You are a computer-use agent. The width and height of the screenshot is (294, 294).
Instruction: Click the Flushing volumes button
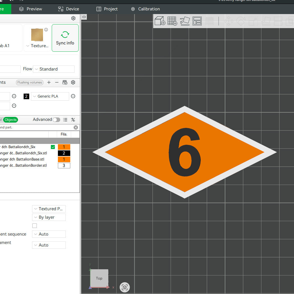(30, 82)
